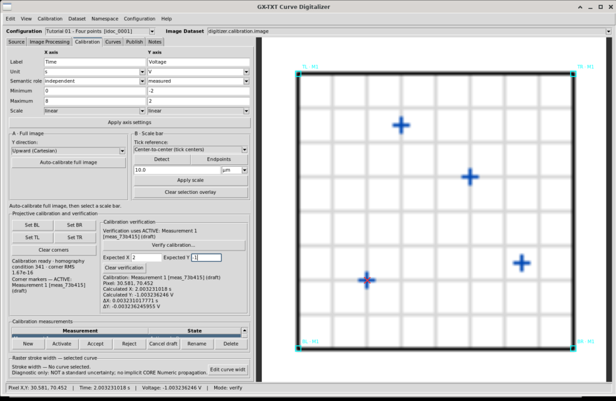The height and width of the screenshot is (401, 616).
Task: Click the X axis Label field
Action: pyautogui.click(x=94, y=62)
